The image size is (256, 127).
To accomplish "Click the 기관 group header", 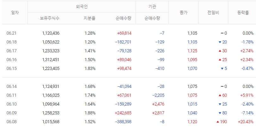I will click(x=152, y=7).
